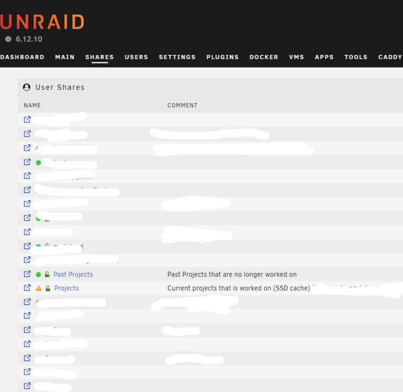Click the comment 'Past Projects that are no longer worked on'
Screen dimensions: 403x392
[x=232, y=274]
